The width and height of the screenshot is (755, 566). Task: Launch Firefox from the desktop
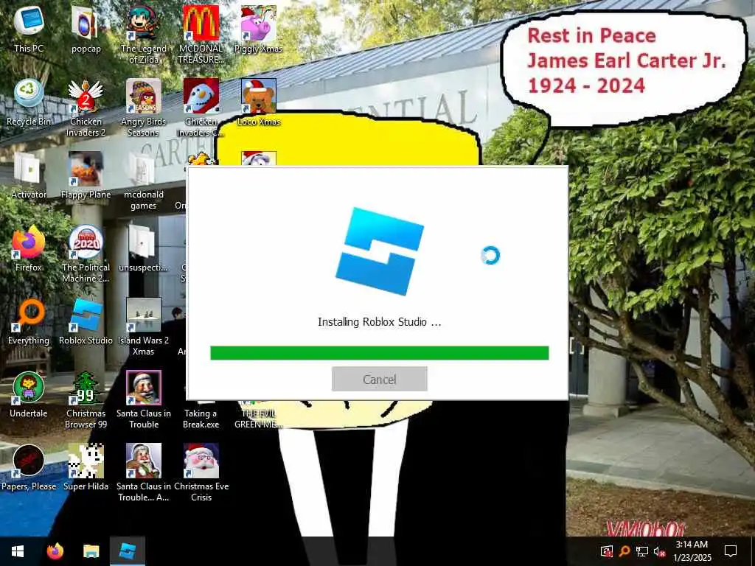(29, 248)
